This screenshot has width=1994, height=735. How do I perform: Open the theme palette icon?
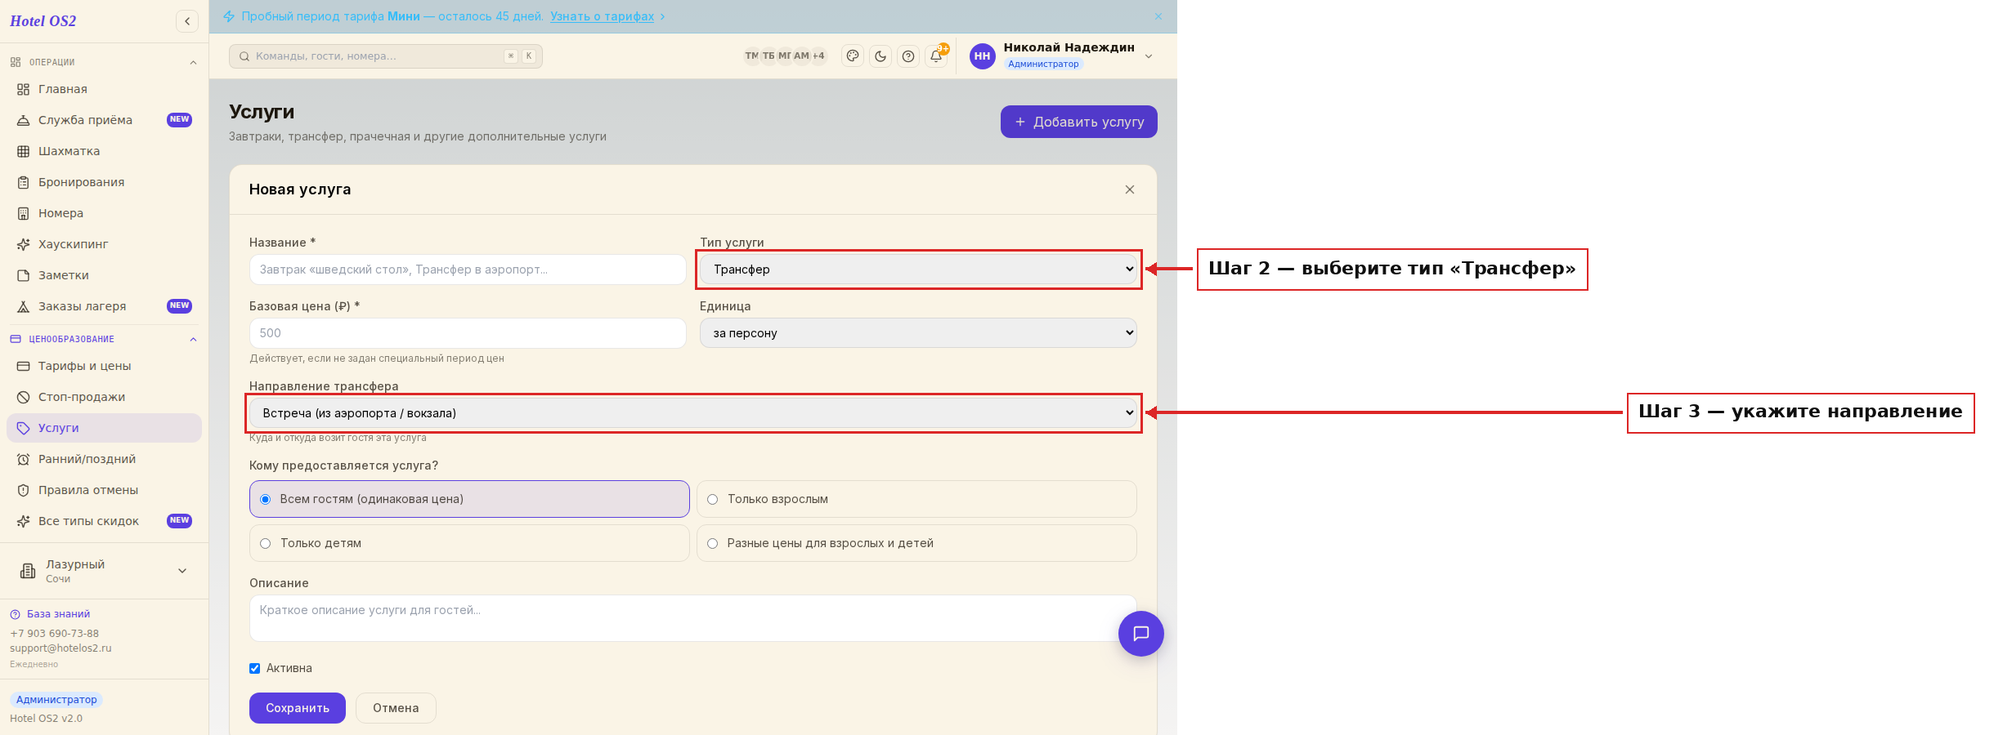(853, 56)
